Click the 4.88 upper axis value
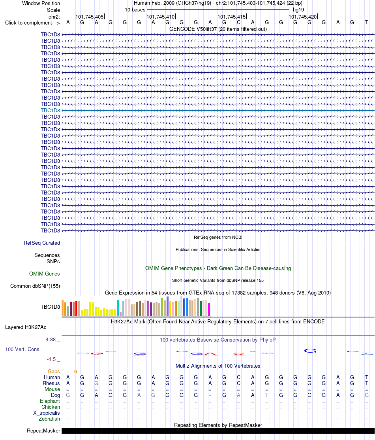This screenshot has height=440, width=375. pyautogui.click(x=51, y=340)
